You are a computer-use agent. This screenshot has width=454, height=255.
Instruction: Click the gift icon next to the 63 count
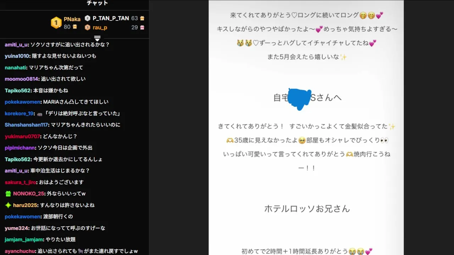tap(142, 18)
